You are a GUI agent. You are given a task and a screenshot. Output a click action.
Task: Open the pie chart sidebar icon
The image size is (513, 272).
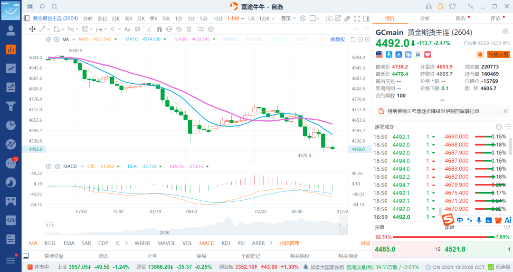tap(11, 125)
